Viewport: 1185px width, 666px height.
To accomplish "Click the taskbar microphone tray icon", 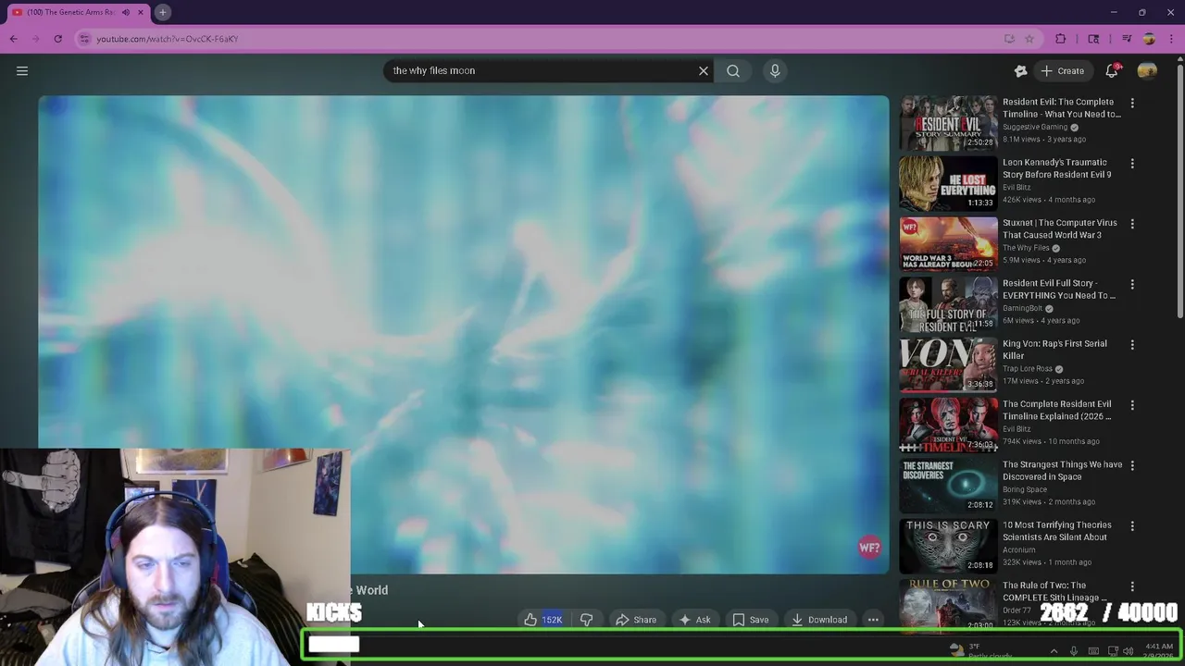I will (1074, 651).
